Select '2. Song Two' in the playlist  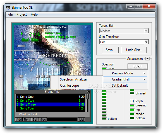click(51, 101)
